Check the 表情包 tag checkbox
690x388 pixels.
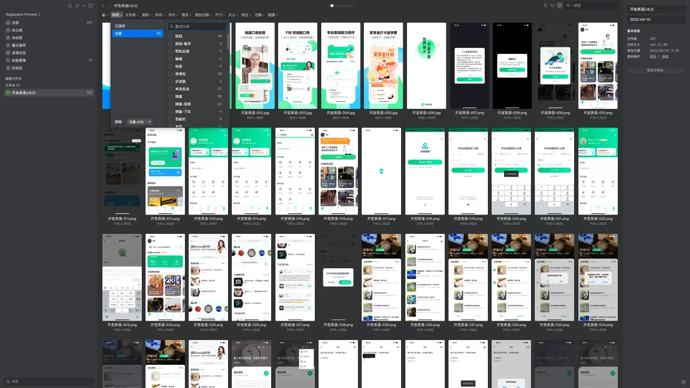[171, 74]
